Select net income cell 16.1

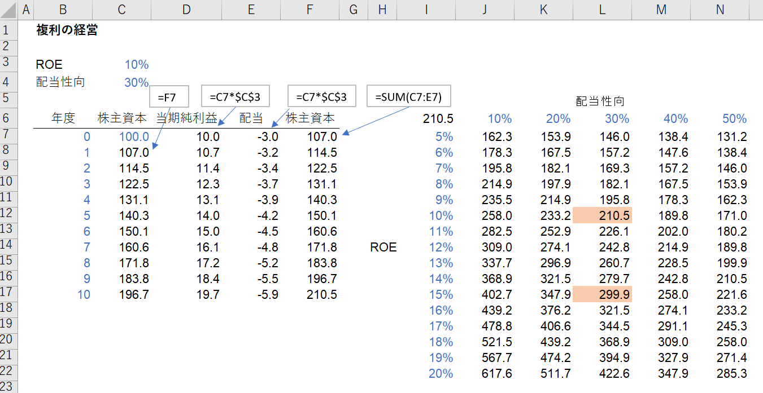point(208,246)
